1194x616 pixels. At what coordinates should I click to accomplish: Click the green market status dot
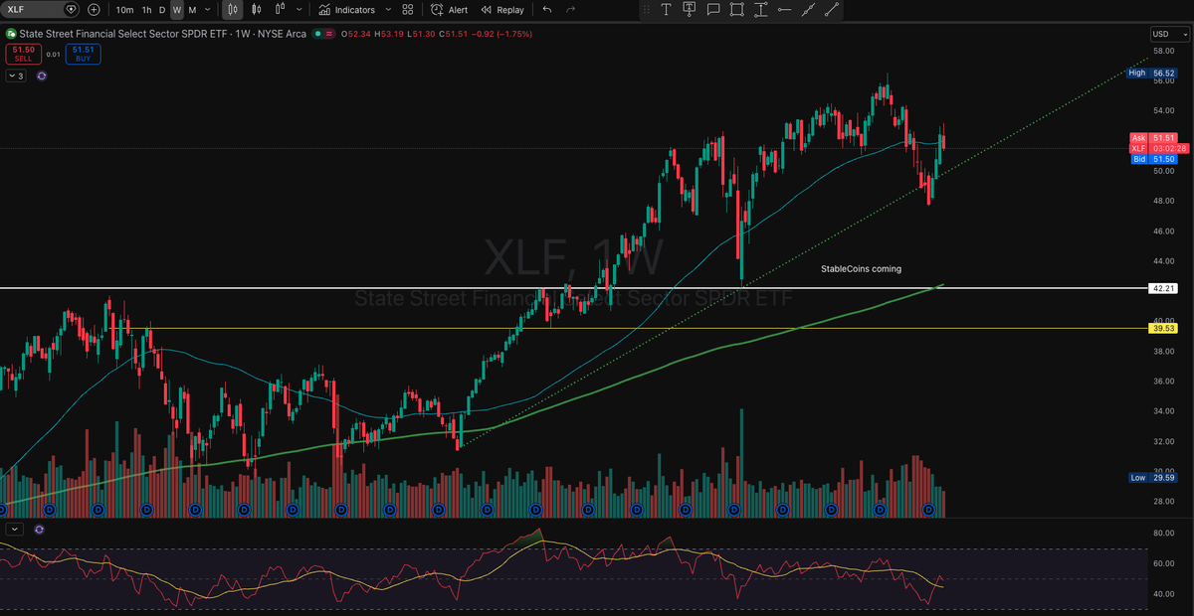pyautogui.click(x=317, y=34)
